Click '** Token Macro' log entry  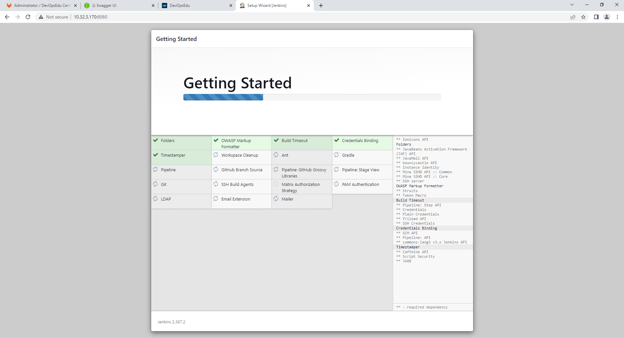411,195
